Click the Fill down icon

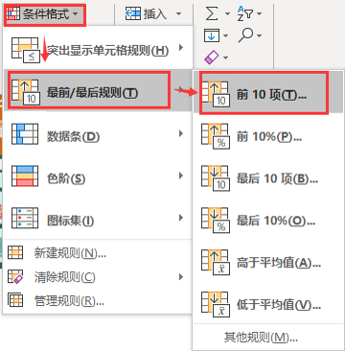coord(212,35)
